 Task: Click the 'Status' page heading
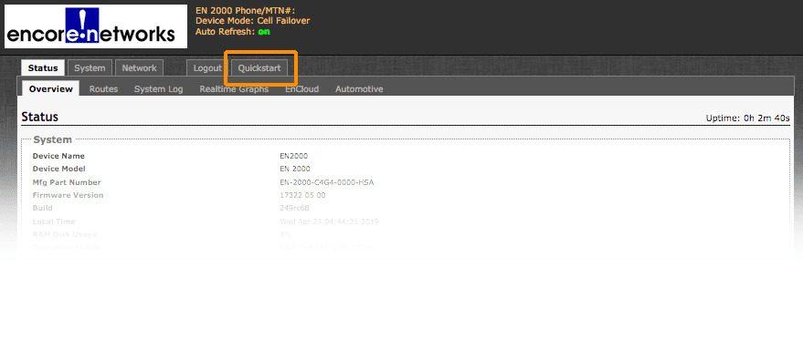pyautogui.click(x=40, y=117)
